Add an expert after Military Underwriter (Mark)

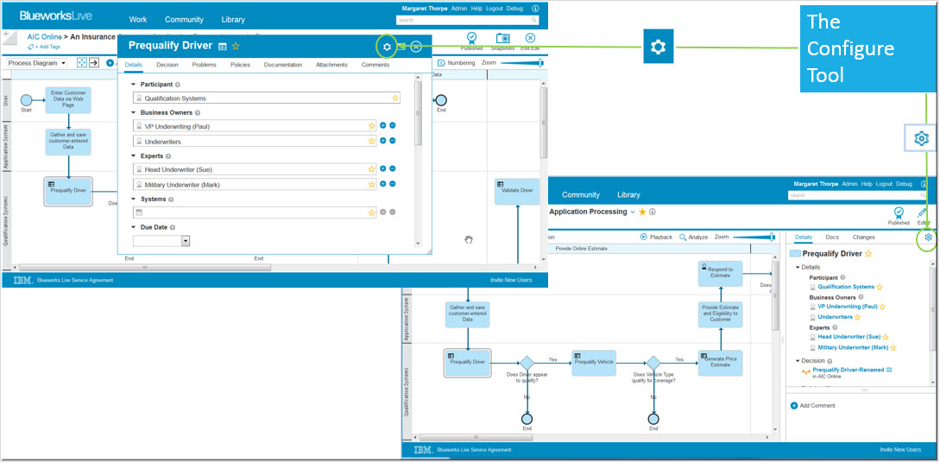tap(383, 184)
